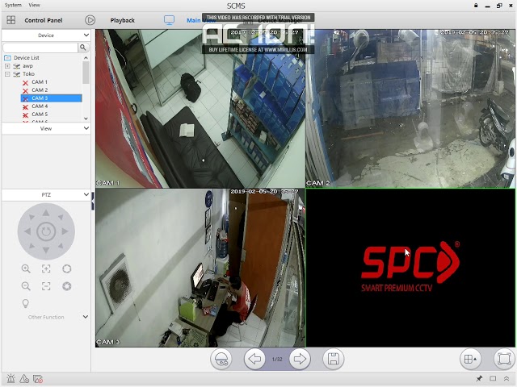Click the PTZ iris close icon
This screenshot has height=387, width=517.
tap(66, 286)
